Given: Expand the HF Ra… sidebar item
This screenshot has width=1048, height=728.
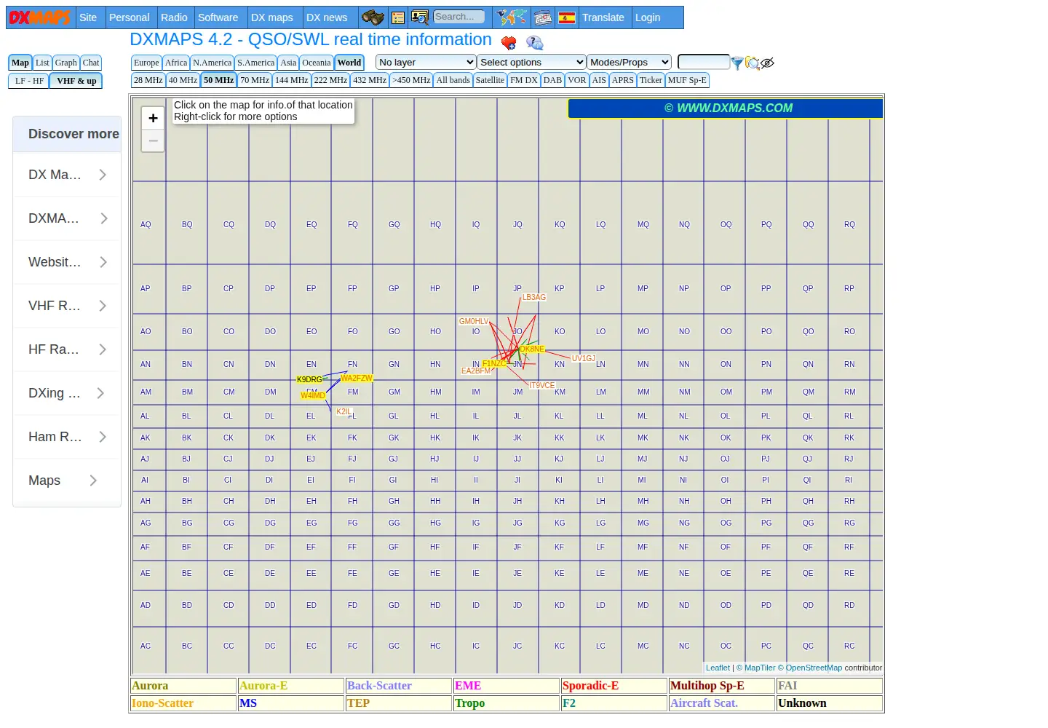Looking at the screenshot, I should coord(67,349).
